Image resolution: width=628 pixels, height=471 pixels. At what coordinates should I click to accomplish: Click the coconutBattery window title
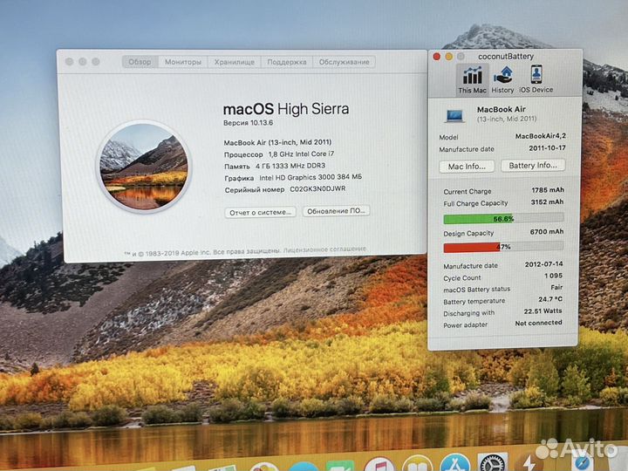coord(506,57)
